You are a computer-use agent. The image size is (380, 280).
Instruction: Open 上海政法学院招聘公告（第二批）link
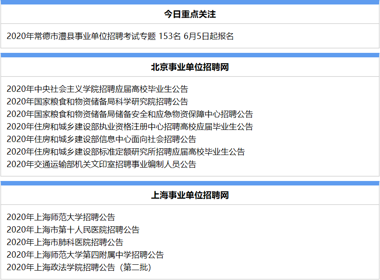coord(79,267)
